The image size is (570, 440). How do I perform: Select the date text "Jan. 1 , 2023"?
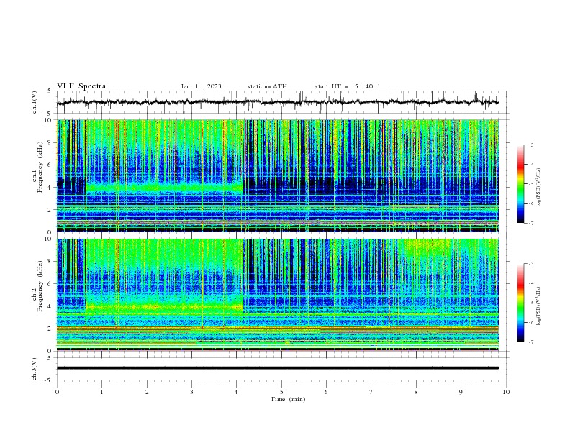pyautogui.click(x=201, y=86)
